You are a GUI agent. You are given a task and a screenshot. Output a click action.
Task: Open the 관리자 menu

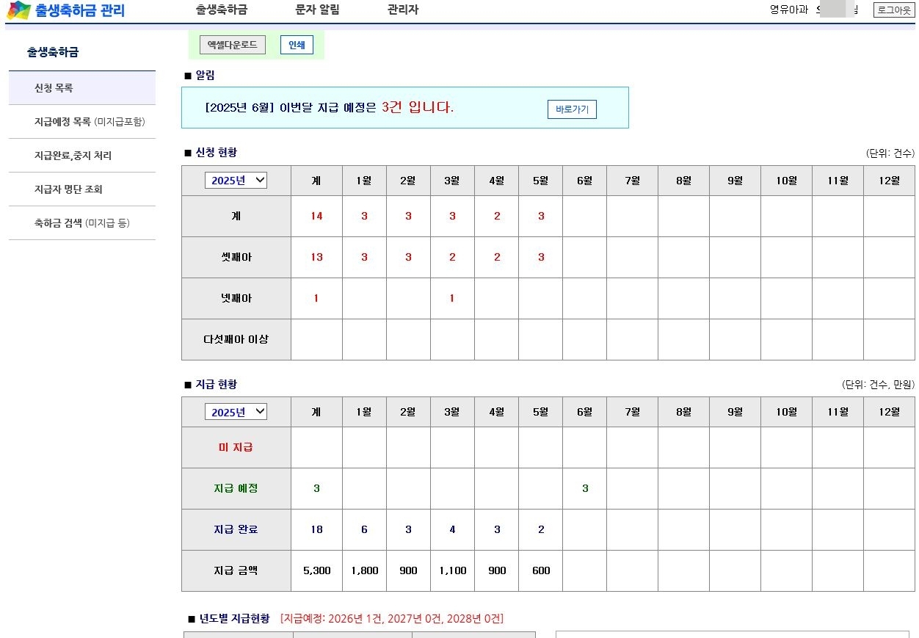(x=402, y=10)
